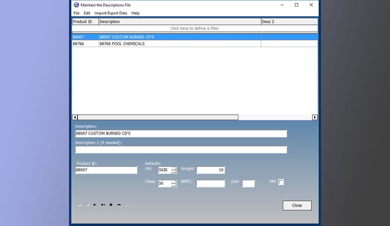Go to the first record navigator icon
This screenshot has height=226, width=390.
pos(80,205)
